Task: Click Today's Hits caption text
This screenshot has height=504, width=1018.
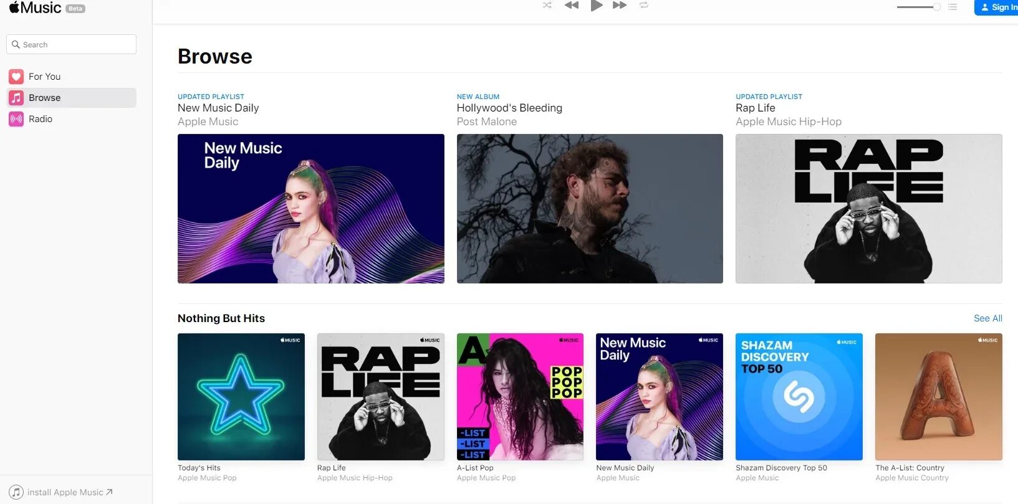Action: click(x=199, y=468)
